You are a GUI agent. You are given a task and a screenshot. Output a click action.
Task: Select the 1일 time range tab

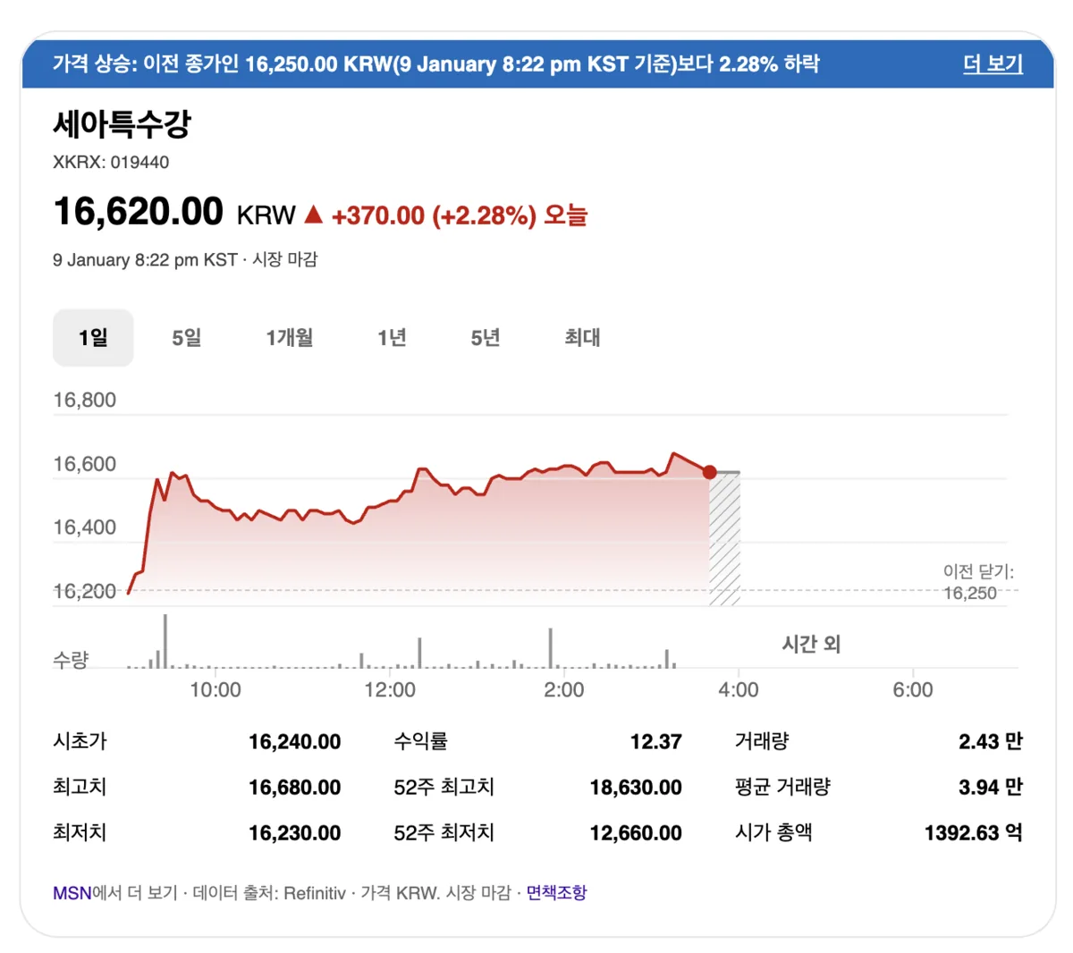93,338
